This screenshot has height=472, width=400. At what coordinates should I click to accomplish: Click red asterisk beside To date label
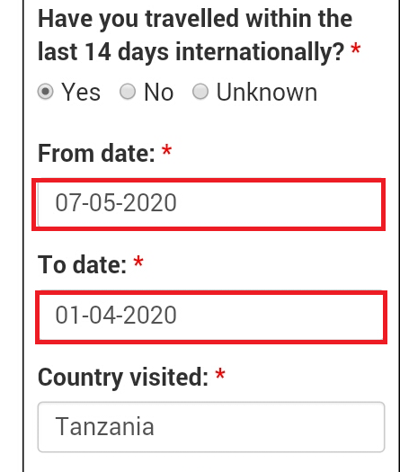pos(138,261)
